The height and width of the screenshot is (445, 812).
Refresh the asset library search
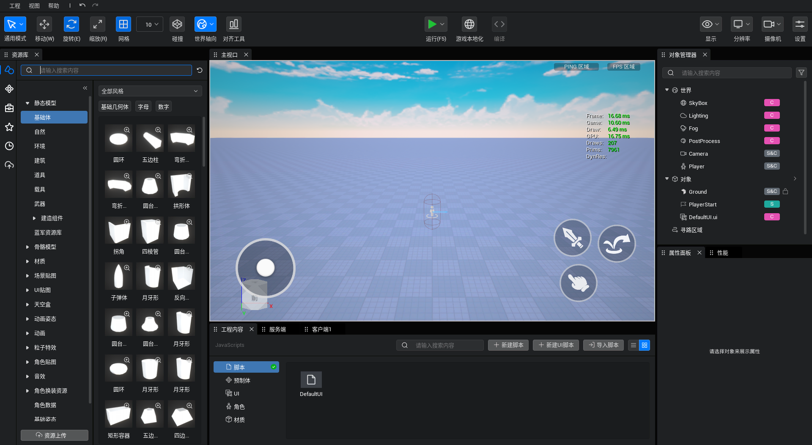click(200, 70)
